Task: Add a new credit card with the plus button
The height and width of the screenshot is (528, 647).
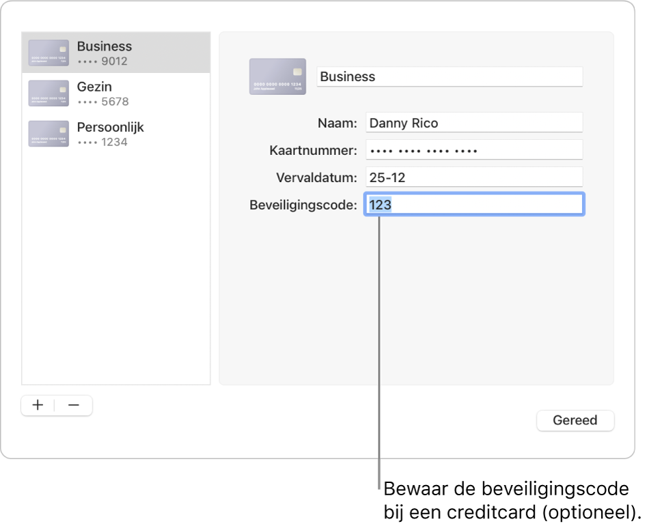Action: click(38, 405)
